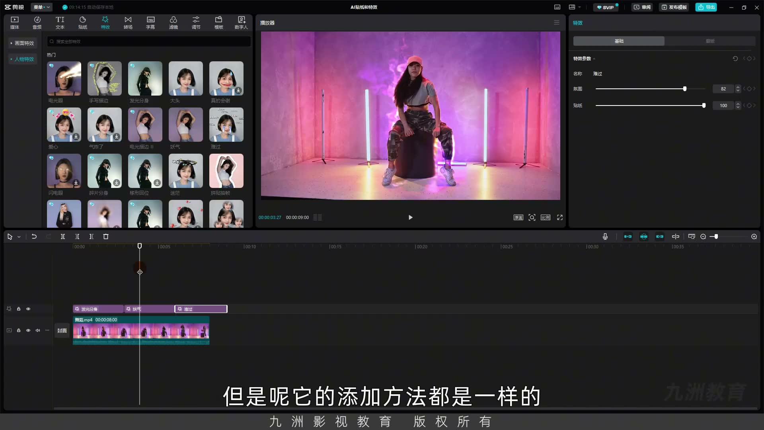
Task: Toggle clip linkage
Action: [x=660, y=236]
